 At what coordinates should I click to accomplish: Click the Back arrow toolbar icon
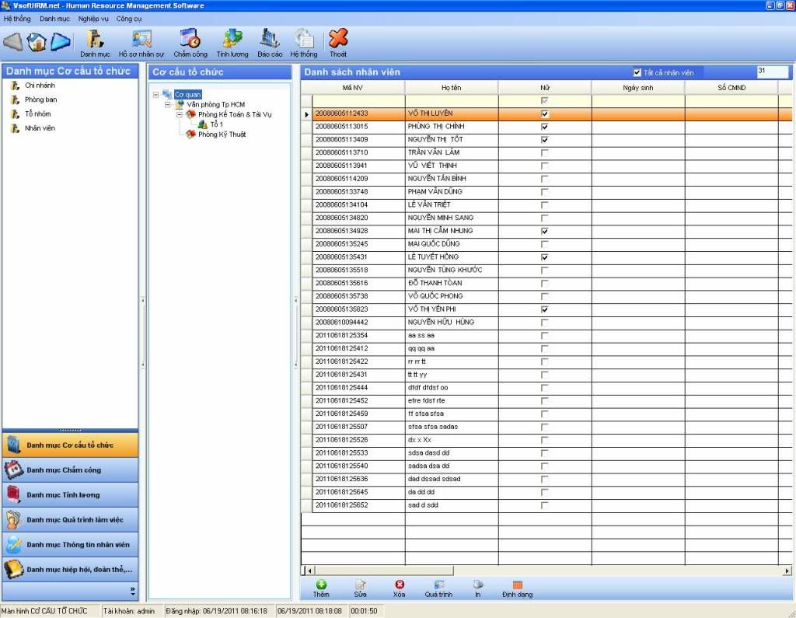[x=13, y=42]
